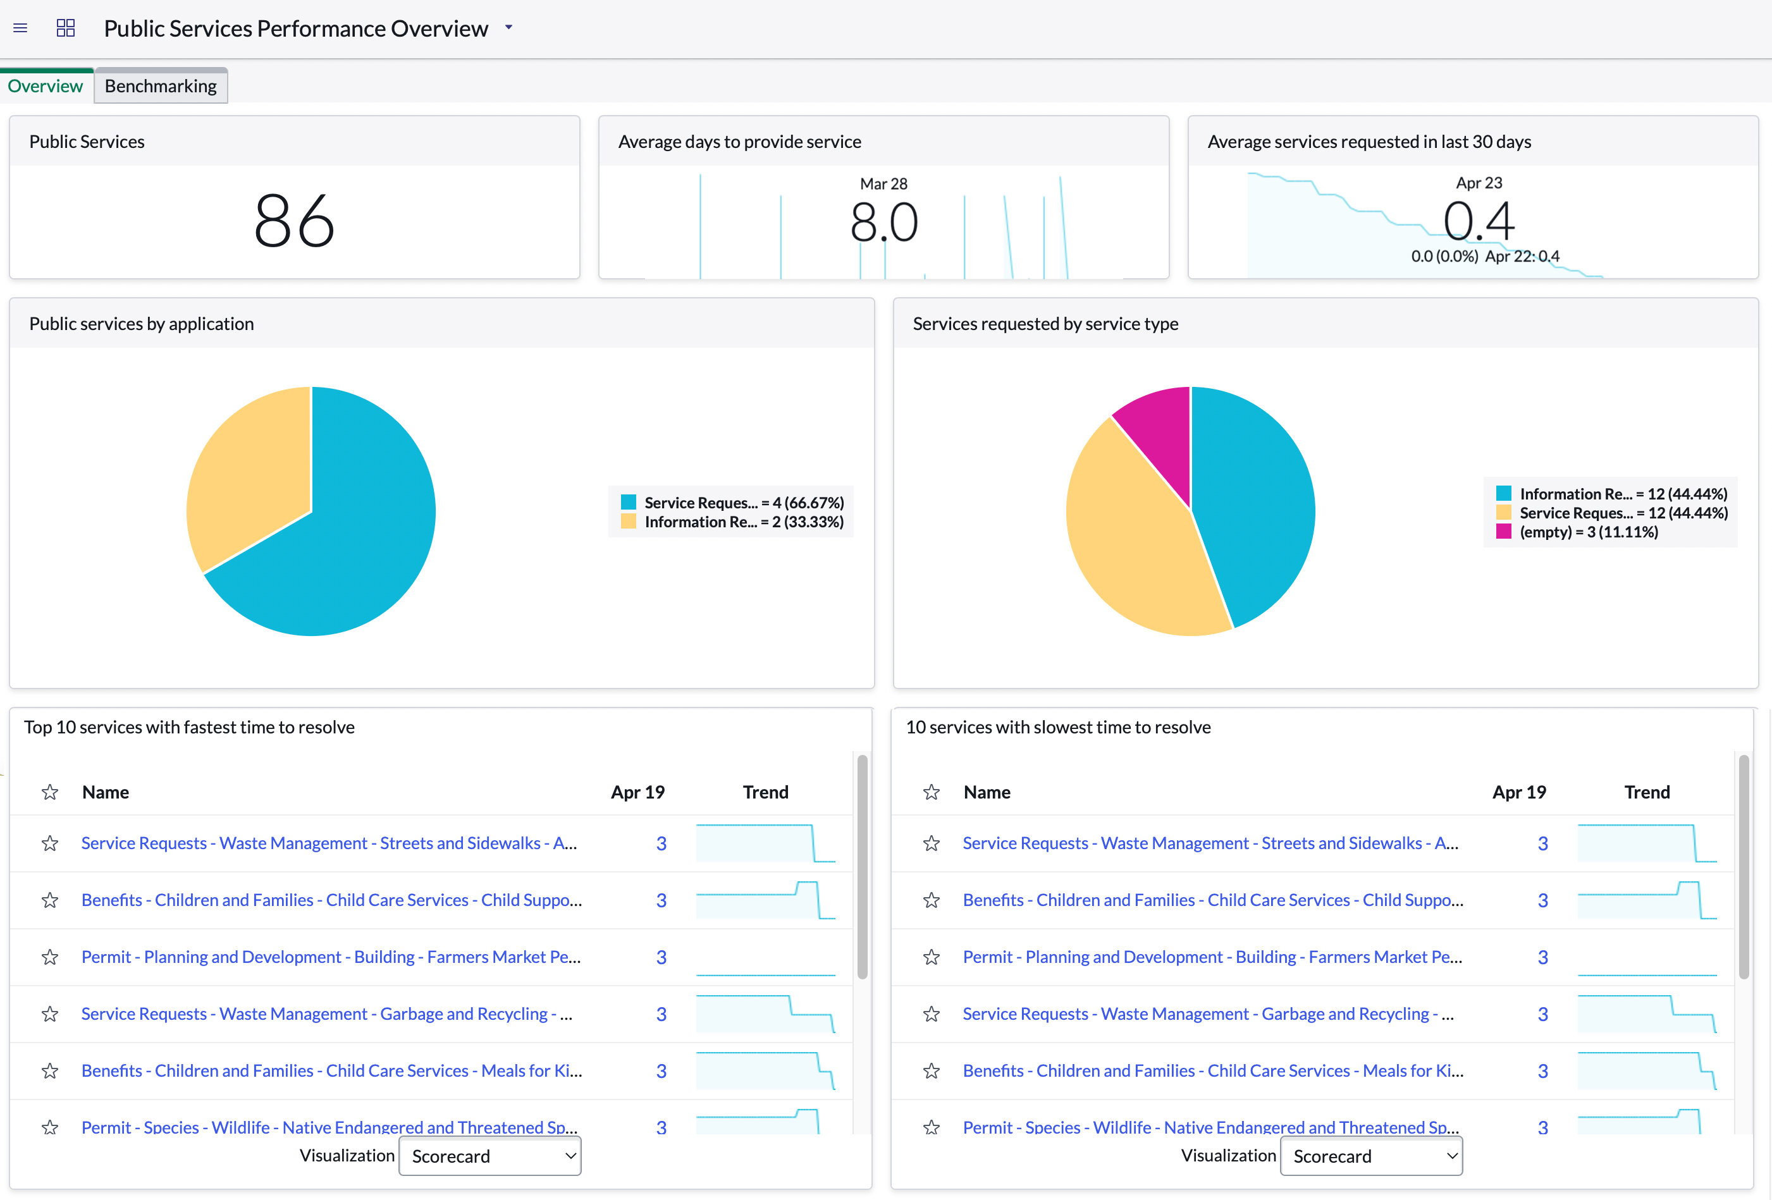Open Visualization Scorecard dropdown under slowest table

(x=1371, y=1156)
